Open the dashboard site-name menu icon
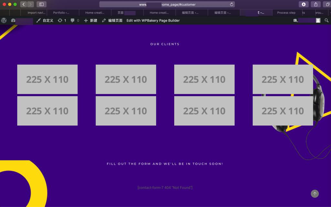The height and width of the screenshot is (207, 331). point(13,20)
